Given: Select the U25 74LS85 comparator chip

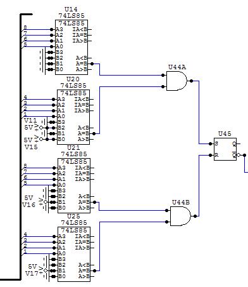Looking at the screenshot, I should click(x=74, y=254).
